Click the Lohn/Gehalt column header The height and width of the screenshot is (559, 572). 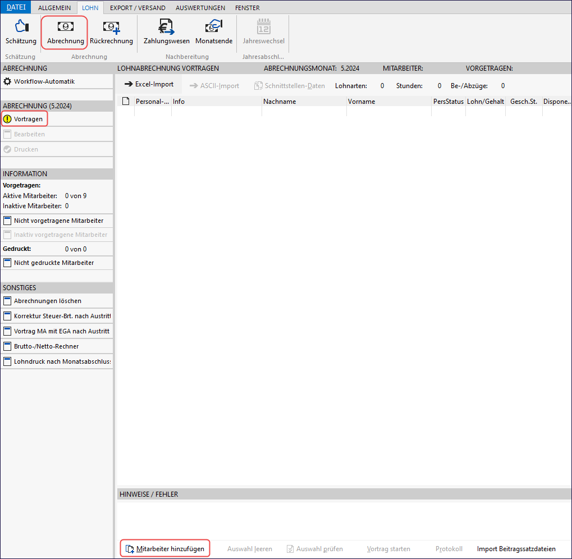point(486,102)
